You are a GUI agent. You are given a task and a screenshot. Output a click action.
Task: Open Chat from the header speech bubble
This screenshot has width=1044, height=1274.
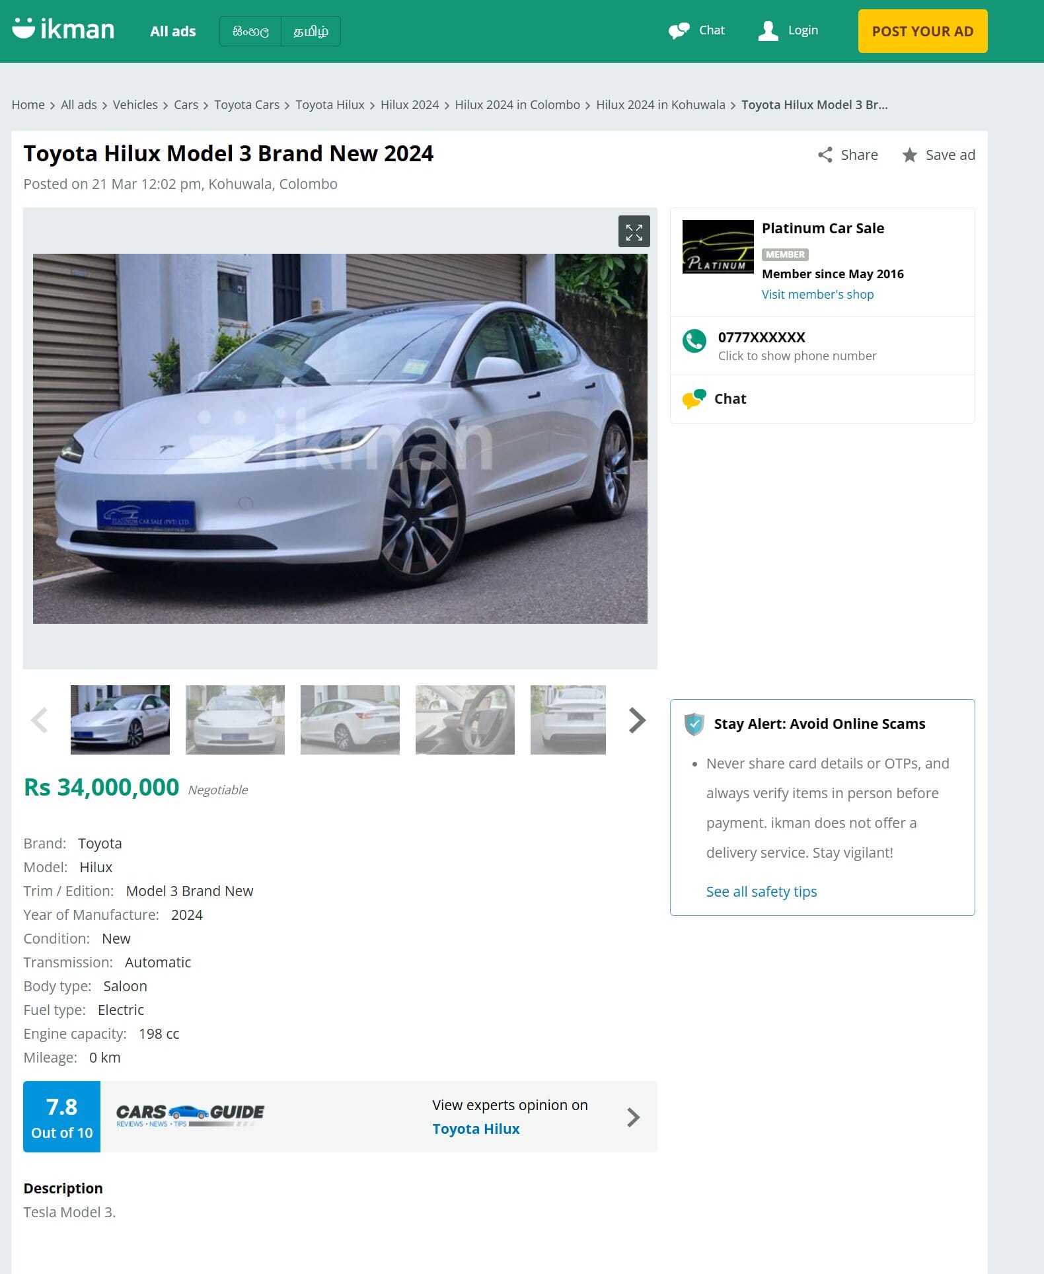(x=679, y=30)
